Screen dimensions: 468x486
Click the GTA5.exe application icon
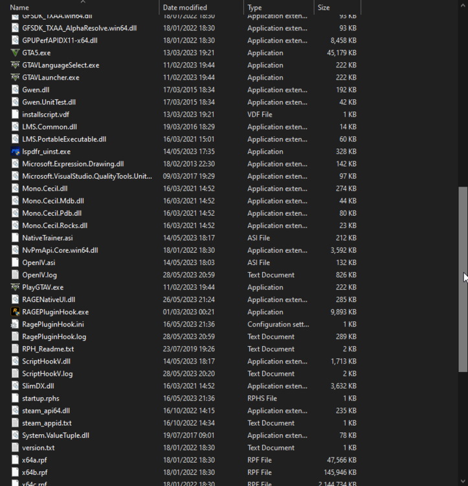coord(15,52)
